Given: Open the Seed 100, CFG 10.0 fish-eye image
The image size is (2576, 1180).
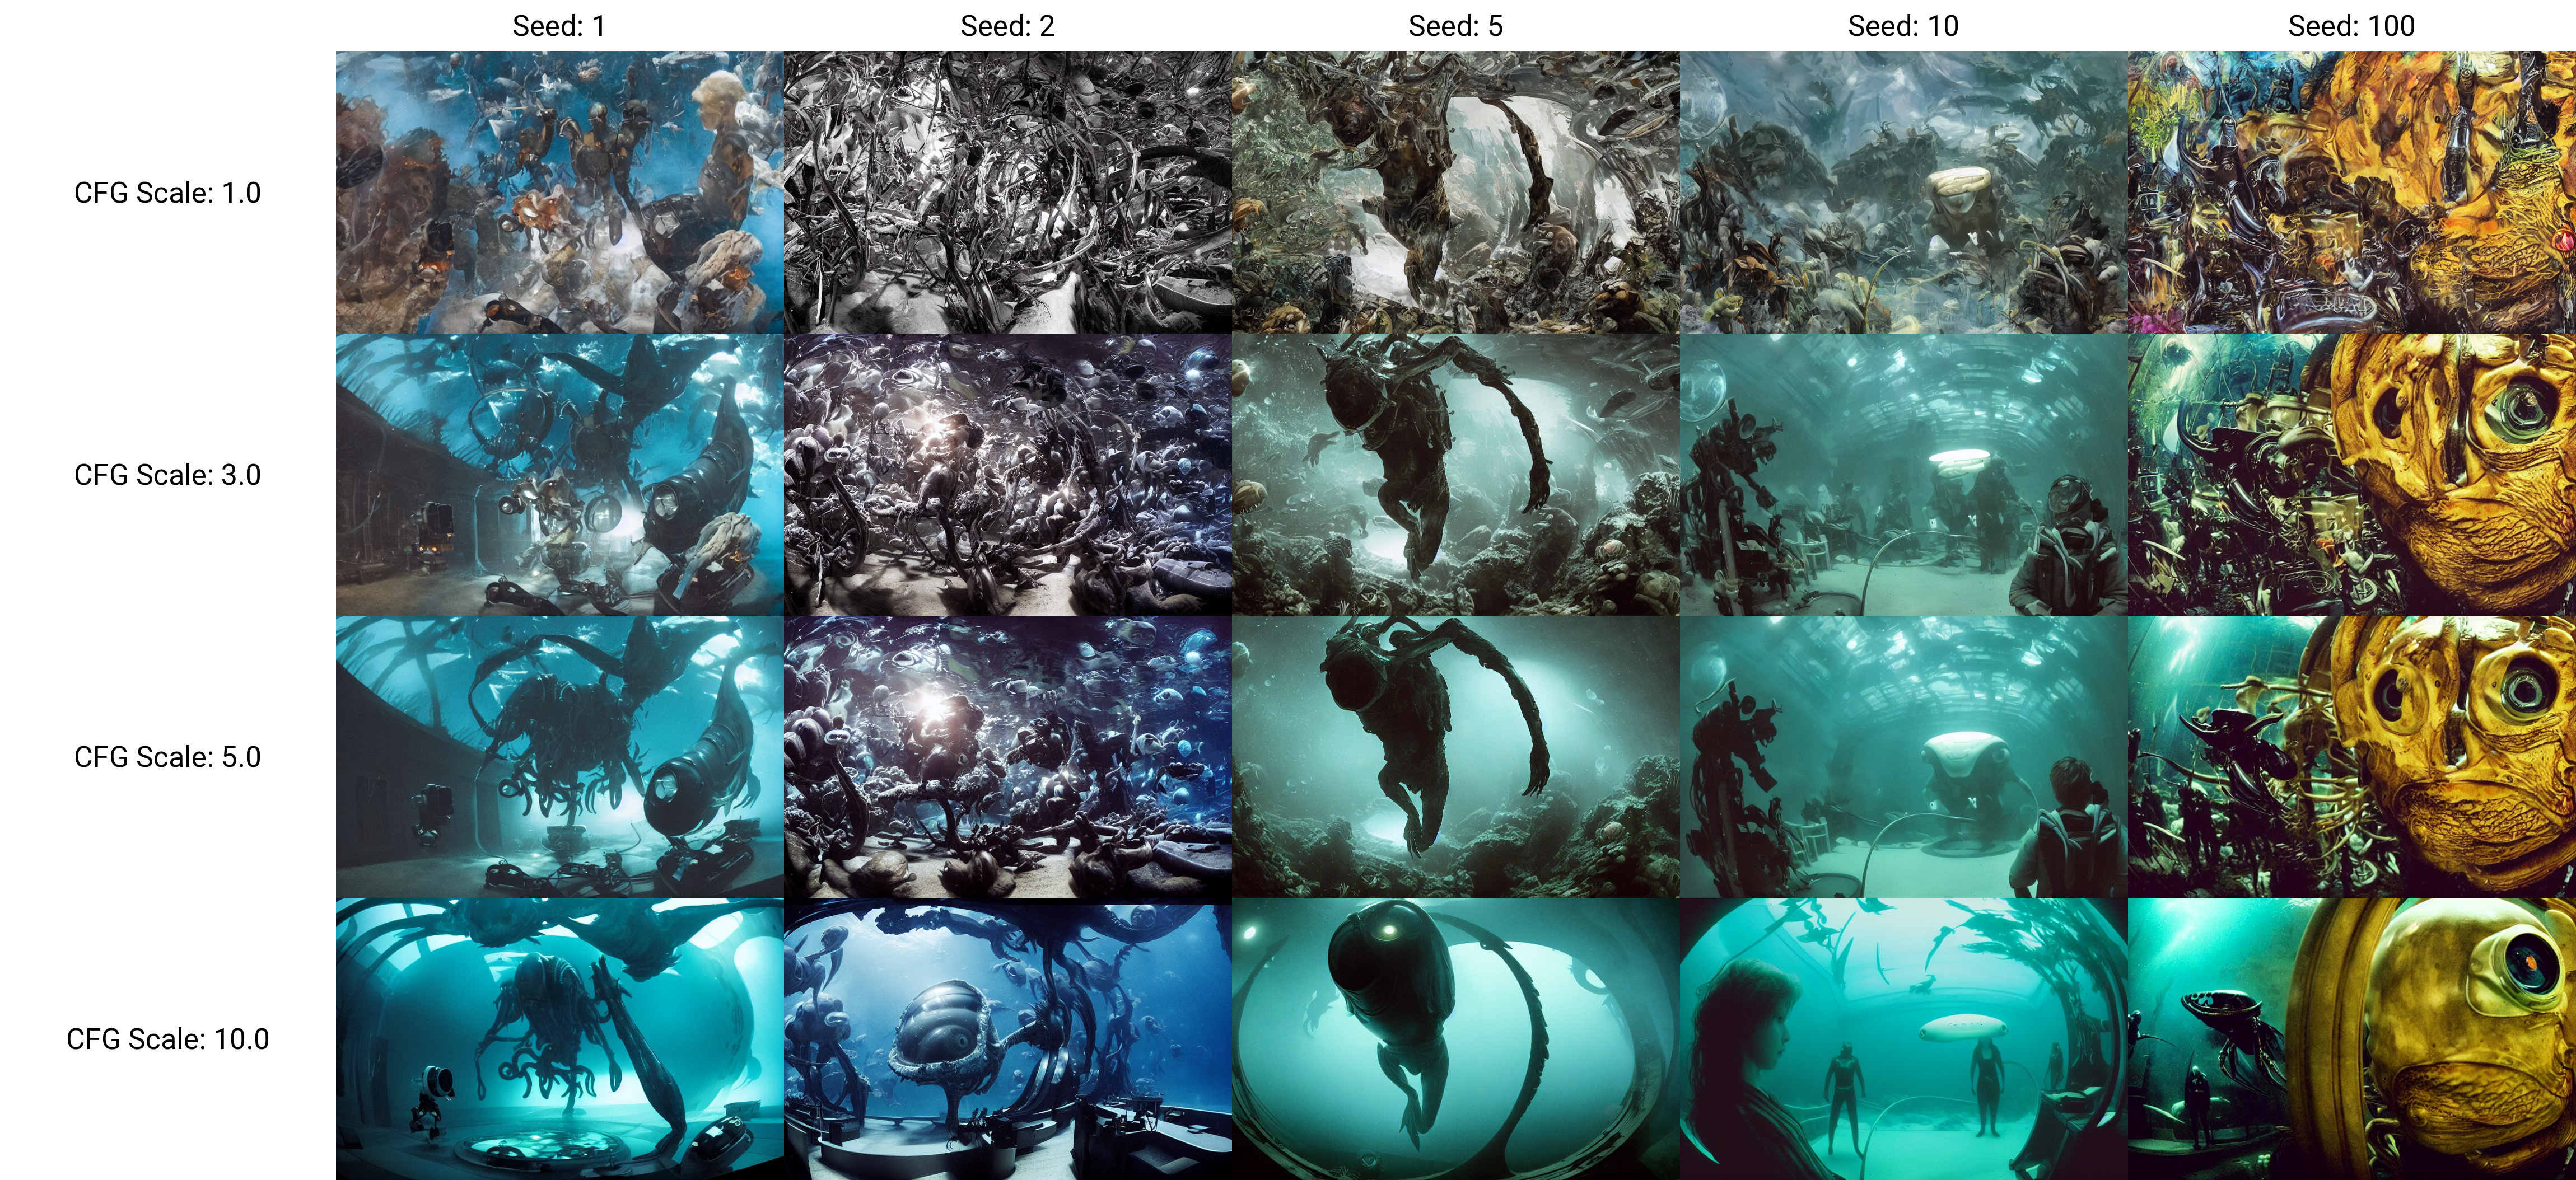Looking at the screenshot, I should tap(2351, 1038).
